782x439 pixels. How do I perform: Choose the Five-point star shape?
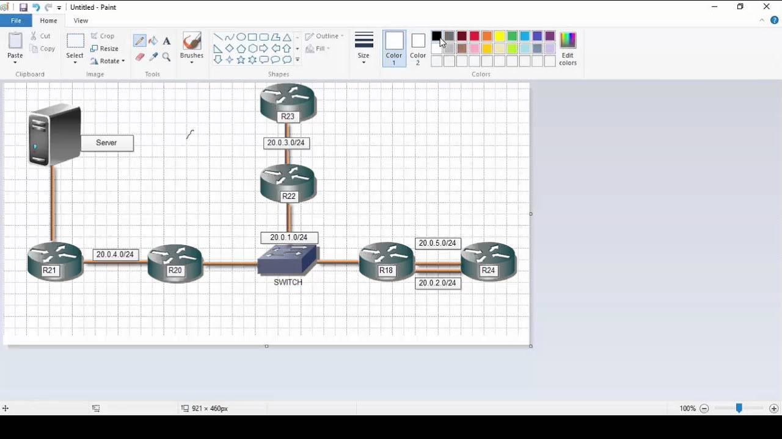pyautogui.click(x=241, y=60)
